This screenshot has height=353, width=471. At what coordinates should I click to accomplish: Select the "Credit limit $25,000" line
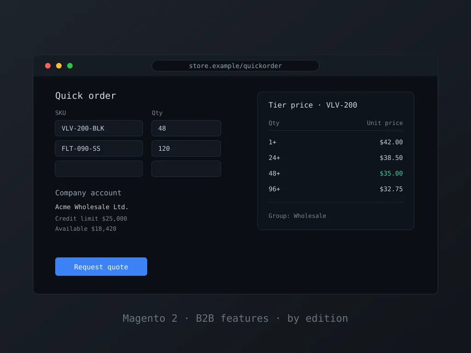tap(91, 218)
